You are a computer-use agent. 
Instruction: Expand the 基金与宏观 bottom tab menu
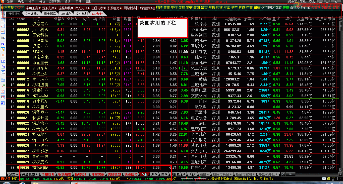pos(245,174)
